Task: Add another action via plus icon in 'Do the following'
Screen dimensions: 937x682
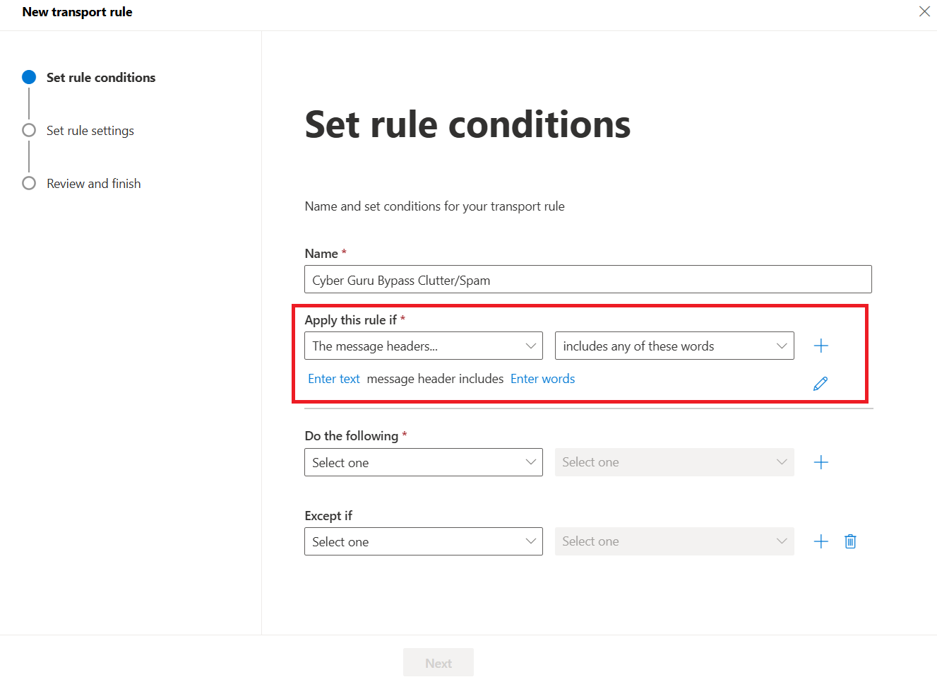Action: pos(820,462)
